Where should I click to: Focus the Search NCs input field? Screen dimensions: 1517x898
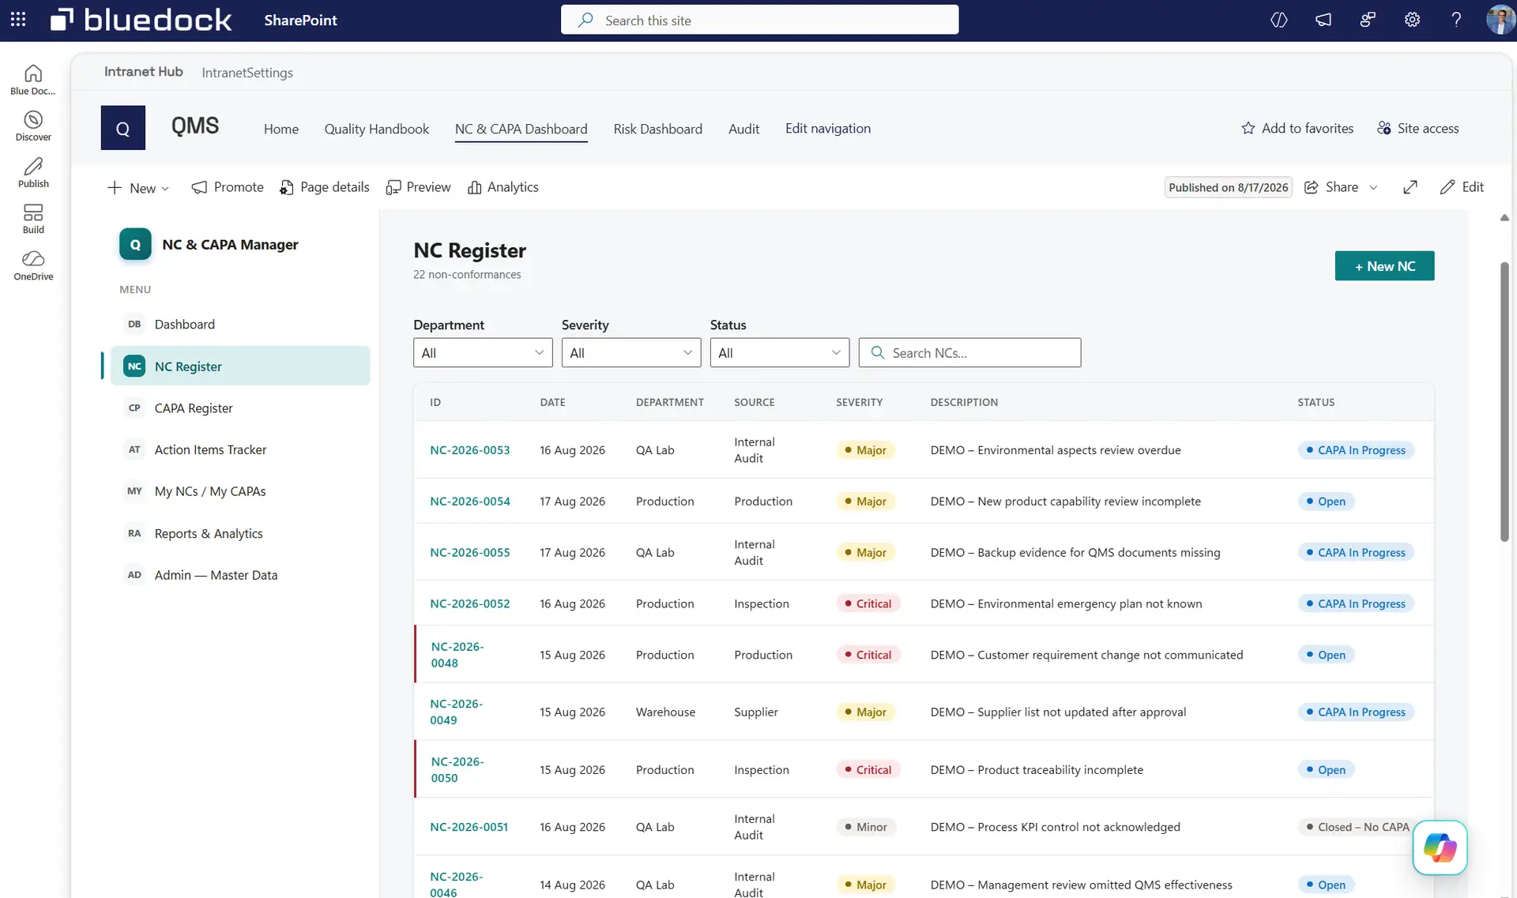point(970,353)
